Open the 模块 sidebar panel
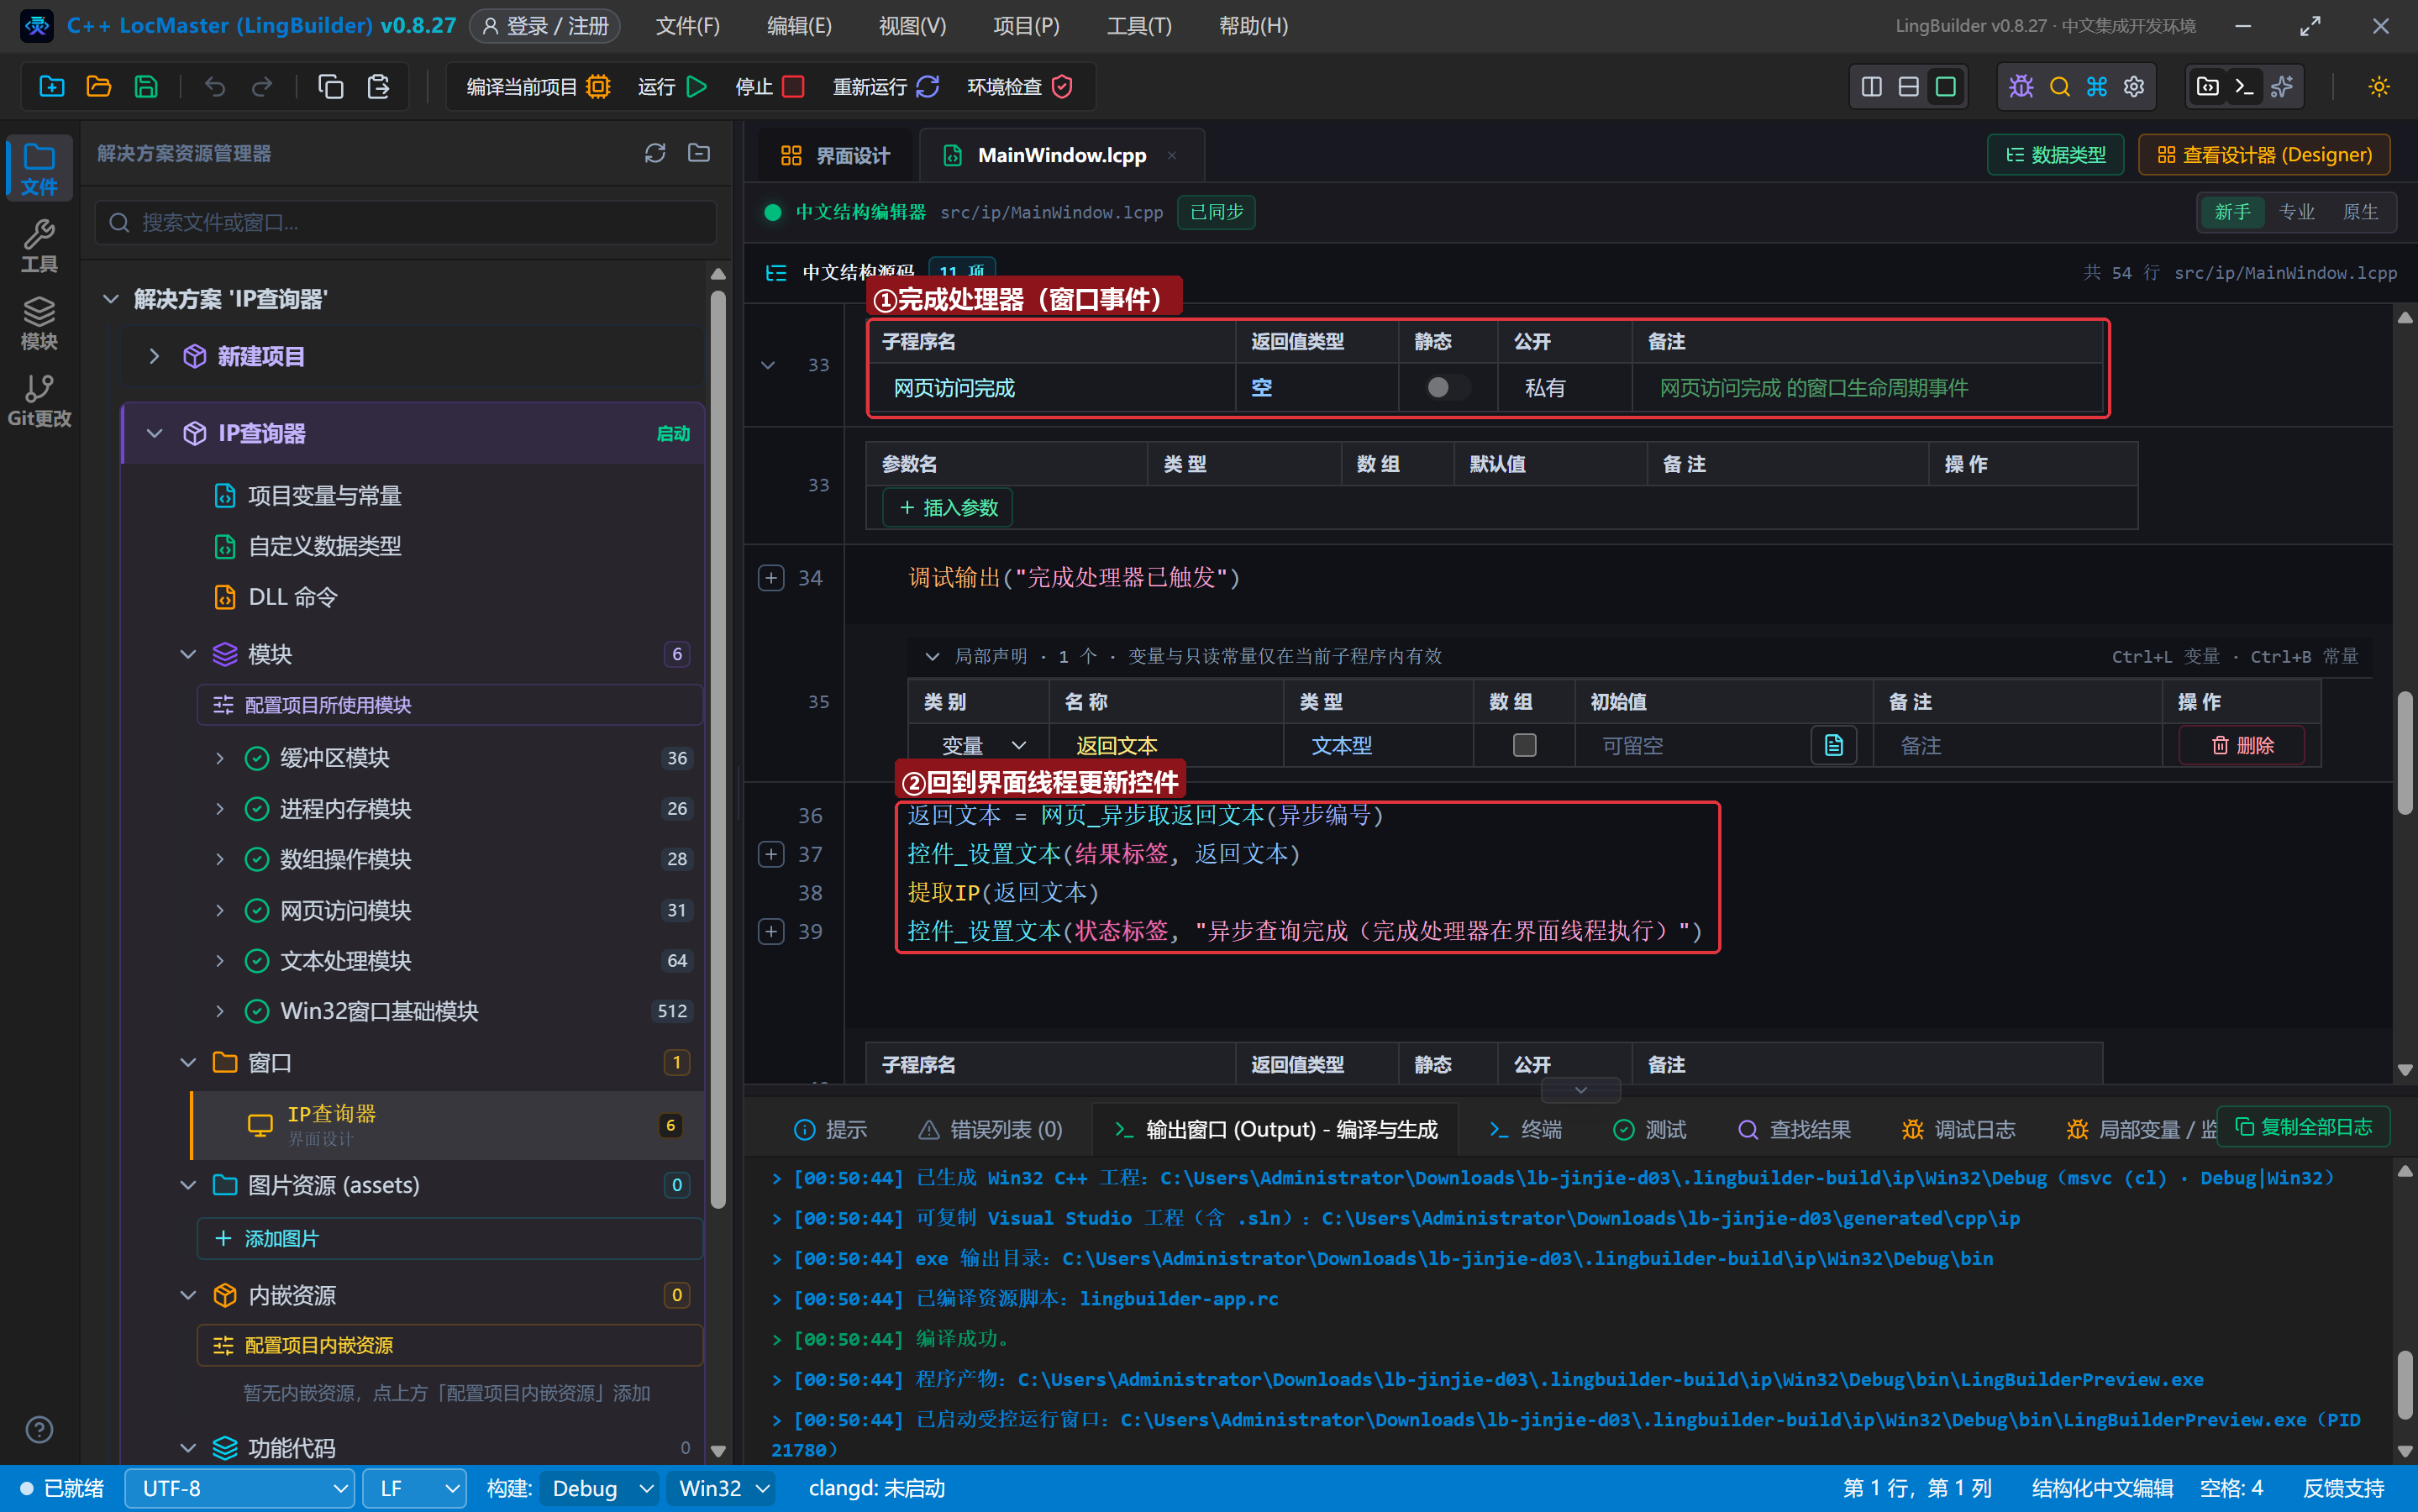 click(39, 323)
